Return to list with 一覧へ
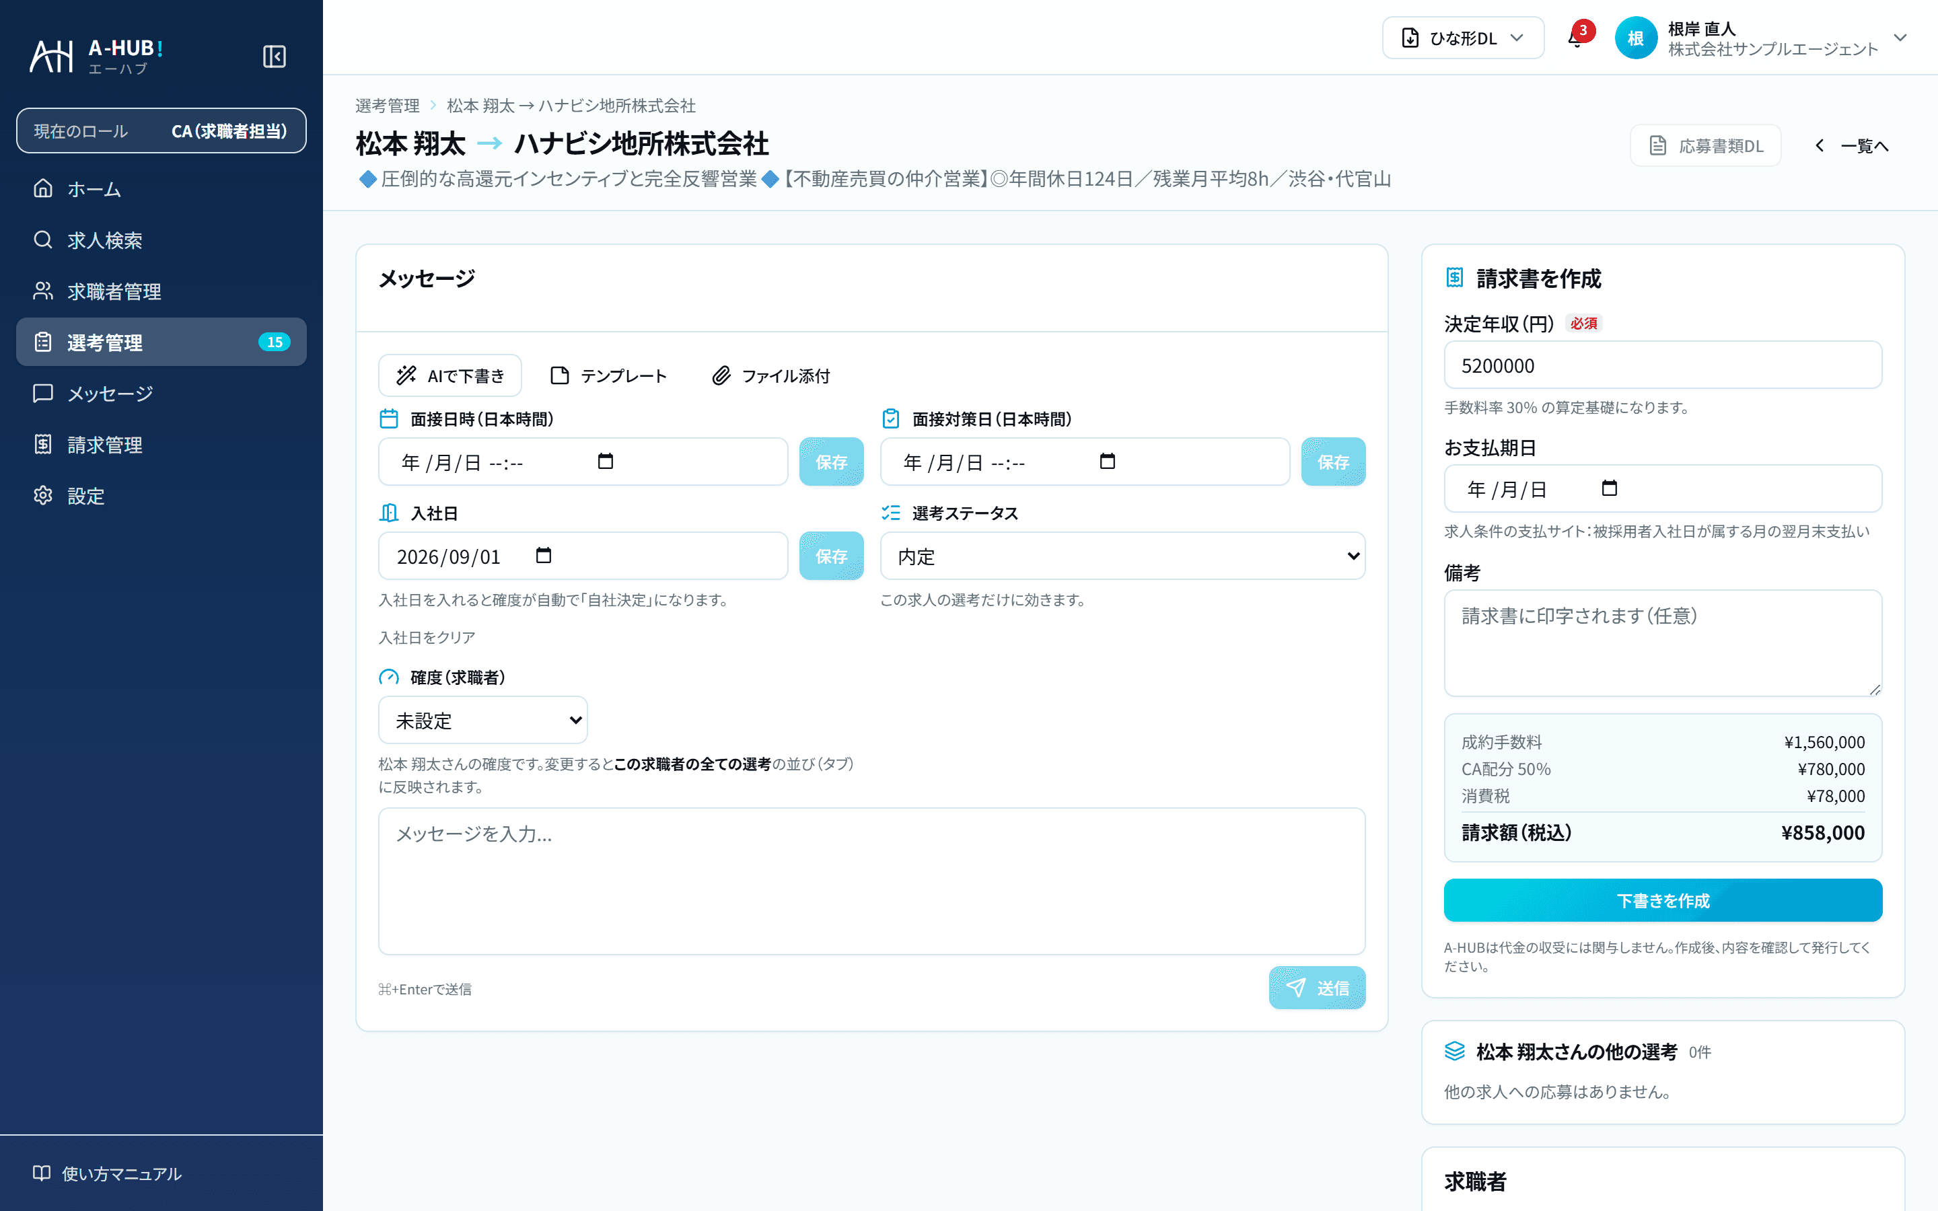The image size is (1938, 1211). (x=1851, y=146)
